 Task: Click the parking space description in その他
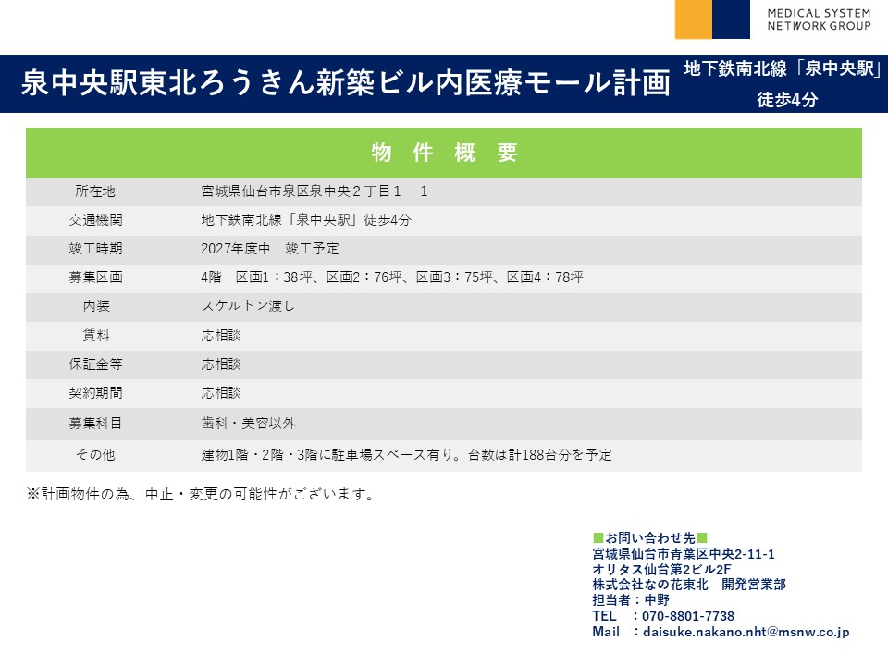[406, 454]
